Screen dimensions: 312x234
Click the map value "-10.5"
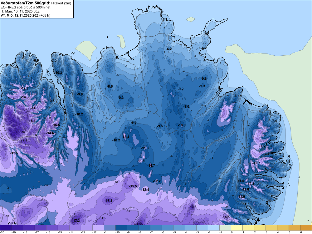tap(51, 101)
